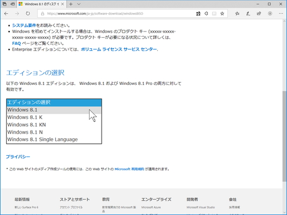
Task: Open footer link Microsoft Azure
Action: pyautogui.click(x=151, y=208)
